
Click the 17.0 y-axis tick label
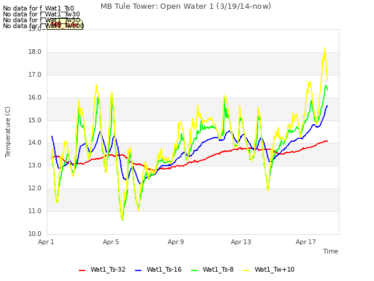tap(35, 74)
